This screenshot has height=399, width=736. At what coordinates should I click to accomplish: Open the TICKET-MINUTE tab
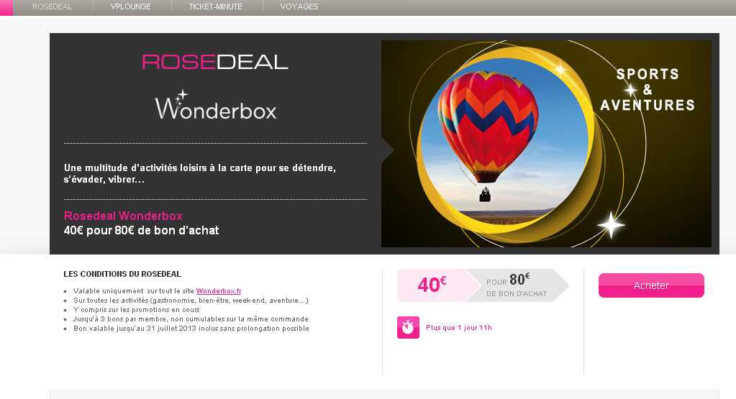[215, 7]
